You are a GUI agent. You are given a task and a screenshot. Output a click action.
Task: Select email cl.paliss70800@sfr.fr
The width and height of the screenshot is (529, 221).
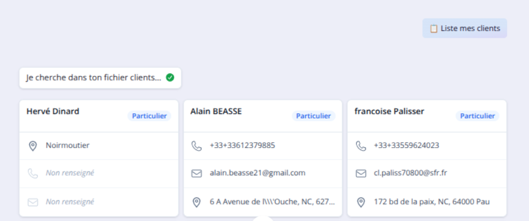(x=410, y=173)
